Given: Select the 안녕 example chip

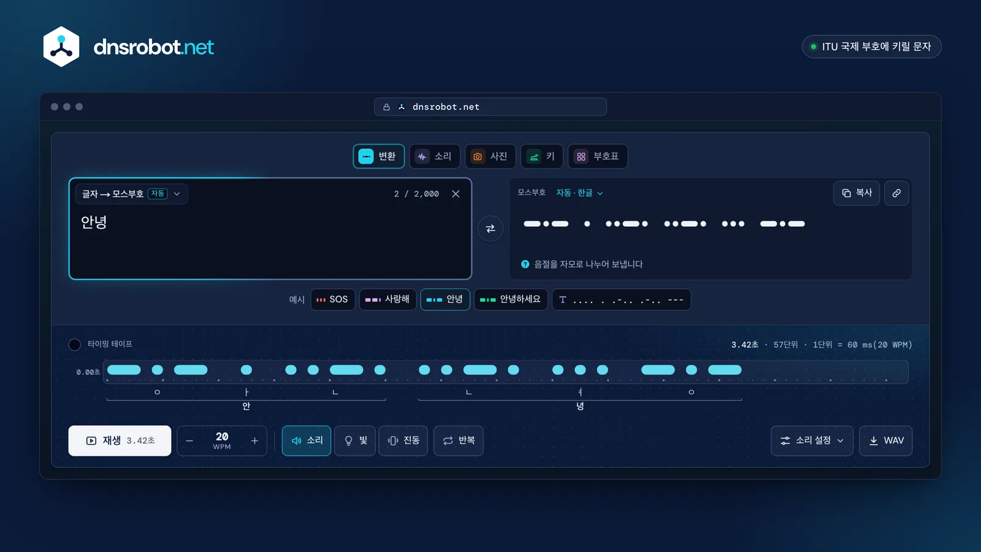Looking at the screenshot, I should click(x=445, y=299).
